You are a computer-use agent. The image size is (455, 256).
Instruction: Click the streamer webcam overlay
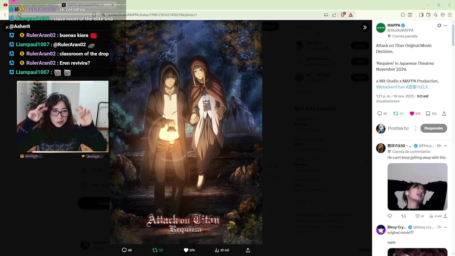pyautogui.click(x=63, y=117)
